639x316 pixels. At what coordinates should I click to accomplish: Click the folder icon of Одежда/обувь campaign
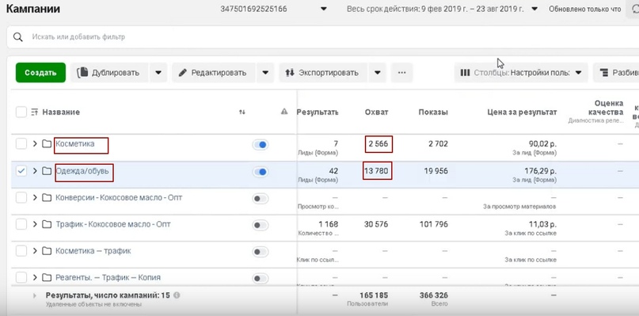click(47, 171)
